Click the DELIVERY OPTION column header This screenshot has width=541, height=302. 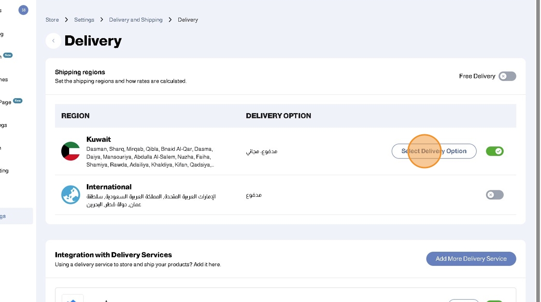[278, 116]
